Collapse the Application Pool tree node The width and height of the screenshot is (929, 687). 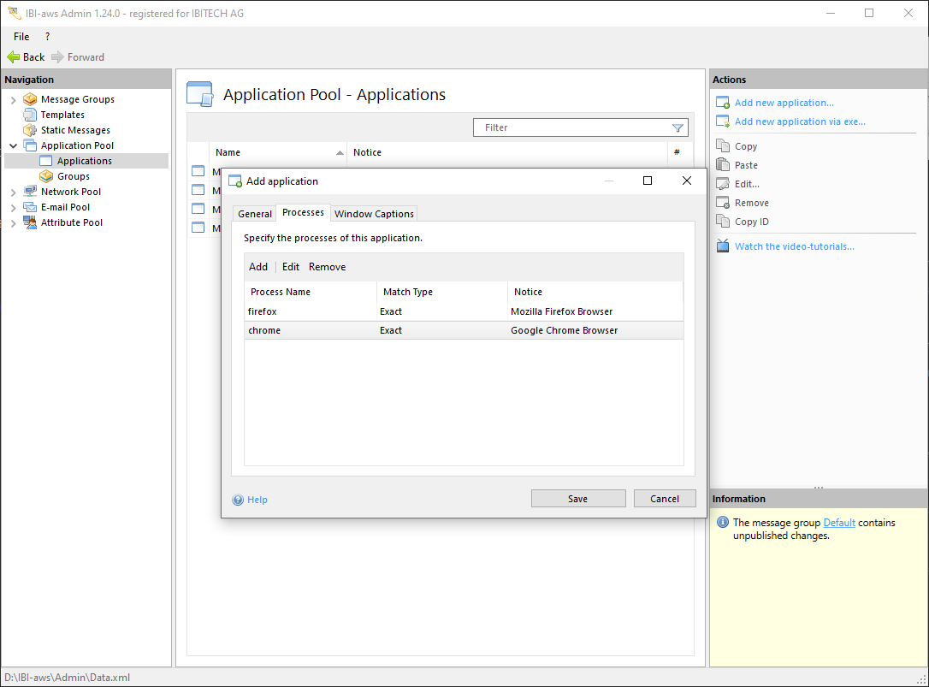point(13,146)
